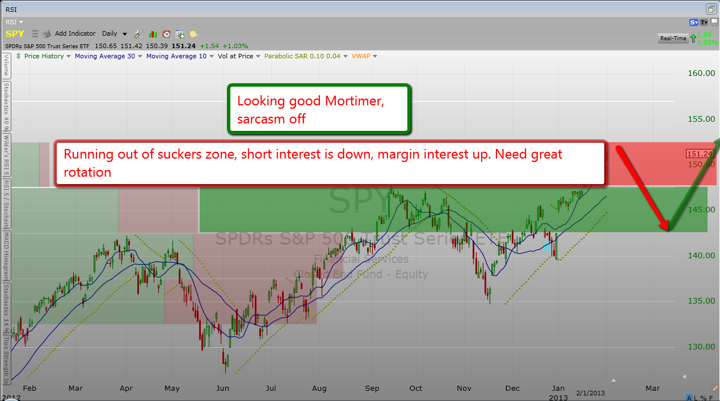Click the restore window icon at top right

(x=711, y=8)
